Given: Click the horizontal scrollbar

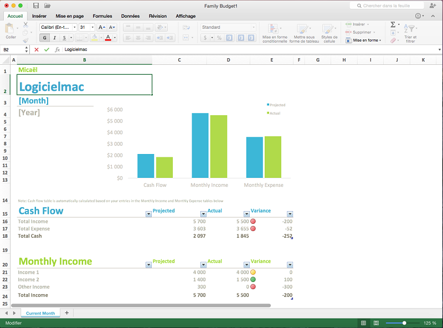Looking at the screenshot, I should point(141,305).
